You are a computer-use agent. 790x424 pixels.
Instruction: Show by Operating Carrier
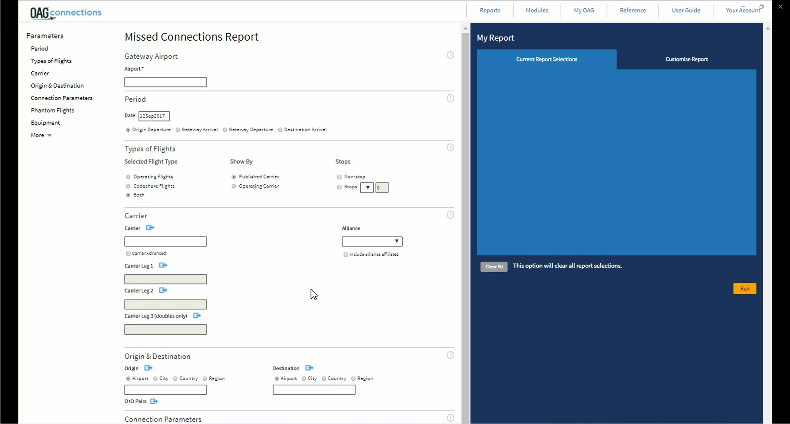click(x=234, y=186)
